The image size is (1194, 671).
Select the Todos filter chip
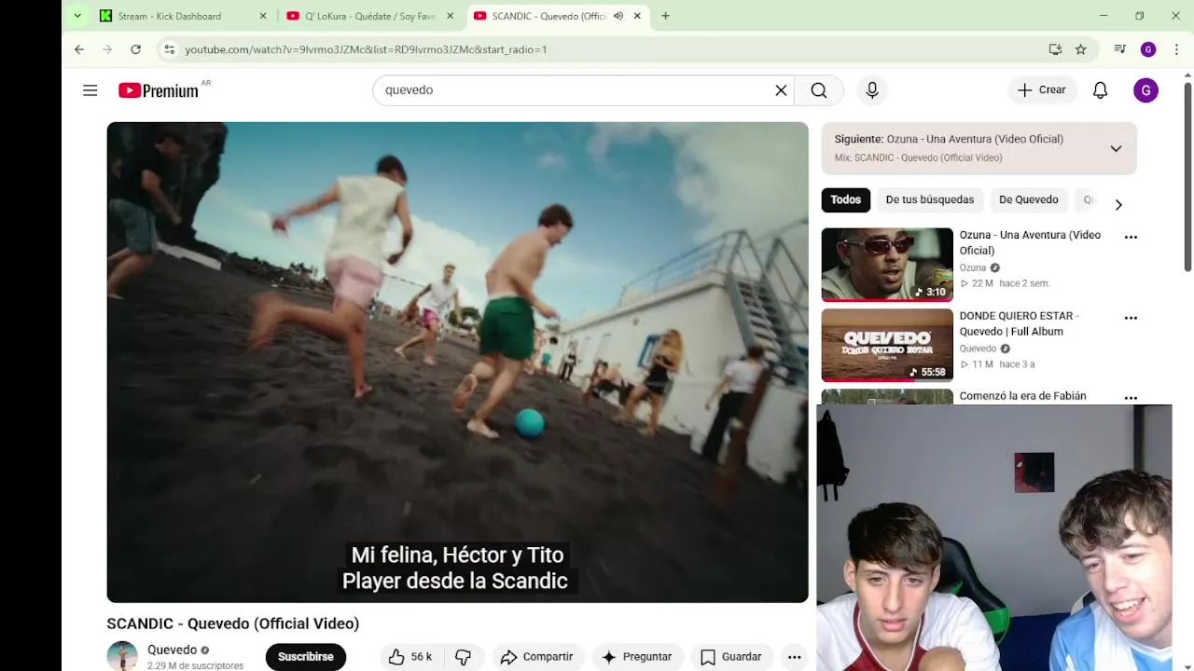click(x=846, y=199)
